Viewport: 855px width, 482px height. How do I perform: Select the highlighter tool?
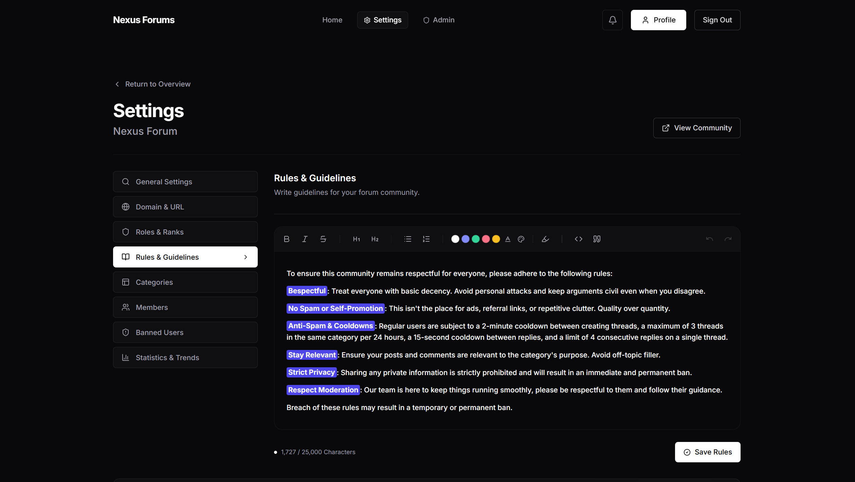pos(545,239)
